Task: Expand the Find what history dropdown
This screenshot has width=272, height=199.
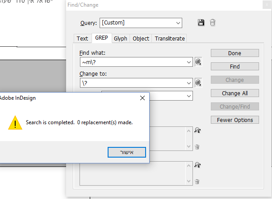Action: pos(189,62)
